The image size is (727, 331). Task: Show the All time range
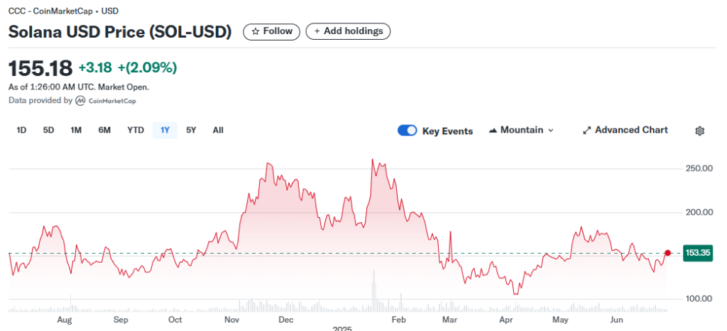(218, 130)
